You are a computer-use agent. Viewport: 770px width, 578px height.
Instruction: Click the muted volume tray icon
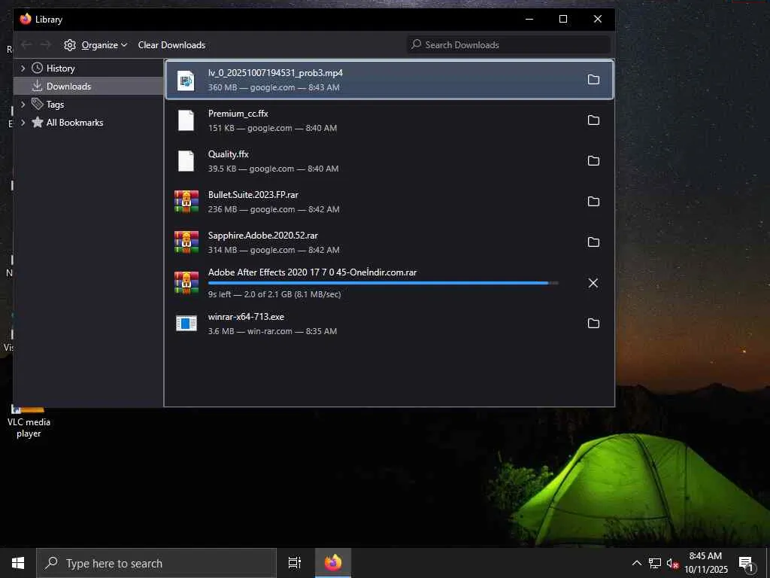pos(672,564)
